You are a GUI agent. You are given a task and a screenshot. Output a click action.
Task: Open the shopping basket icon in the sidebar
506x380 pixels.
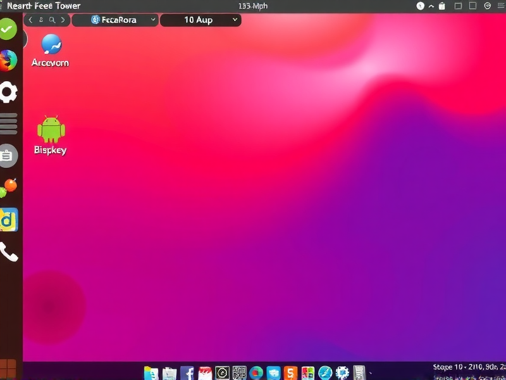click(8, 155)
